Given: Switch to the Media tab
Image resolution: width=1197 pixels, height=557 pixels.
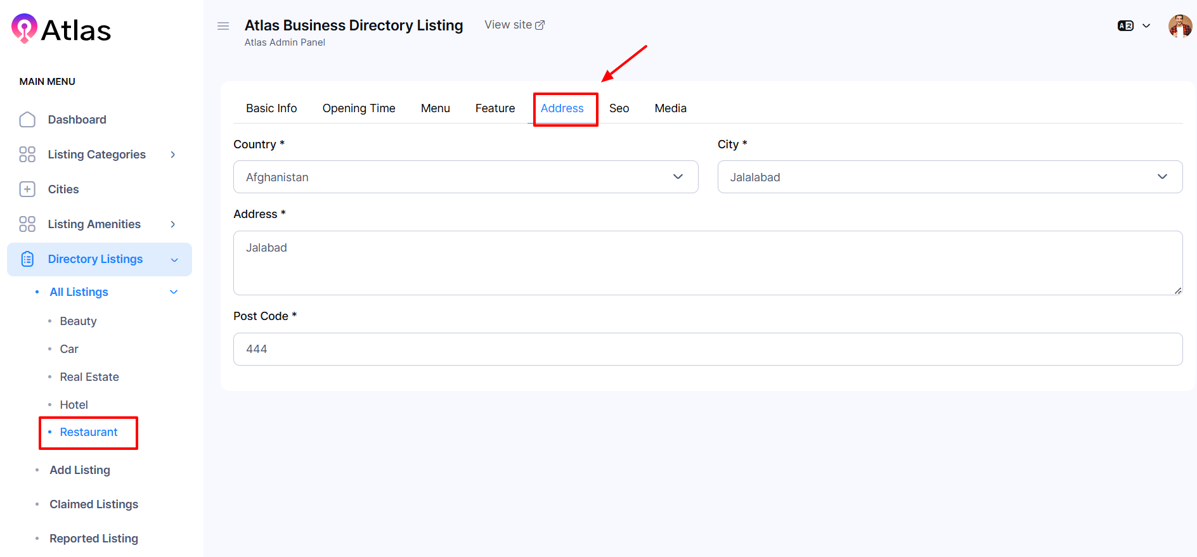Looking at the screenshot, I should [x=670, y=108].
